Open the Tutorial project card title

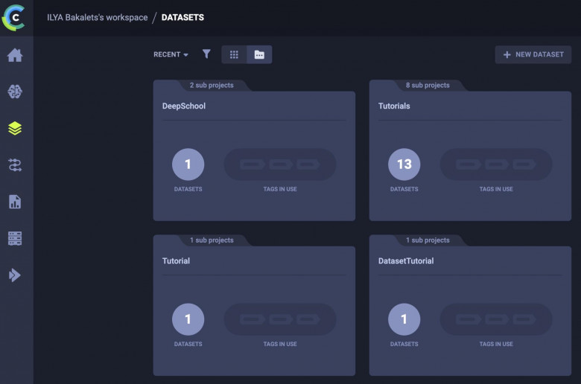tap(176, 260)
